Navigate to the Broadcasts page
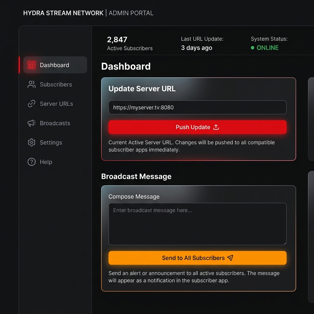 [55, 123]
